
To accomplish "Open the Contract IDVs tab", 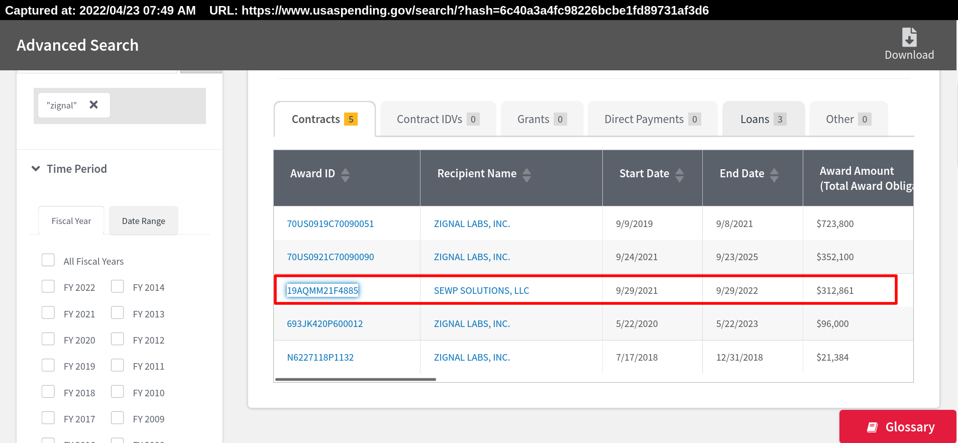I will point(438,119).
